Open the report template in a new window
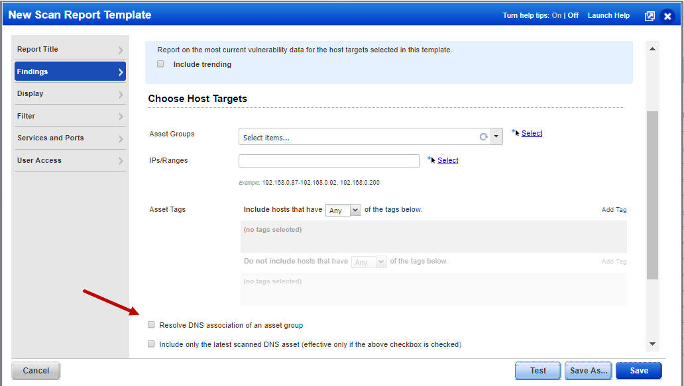Viewport: 684px width, 386px height. 650,15
